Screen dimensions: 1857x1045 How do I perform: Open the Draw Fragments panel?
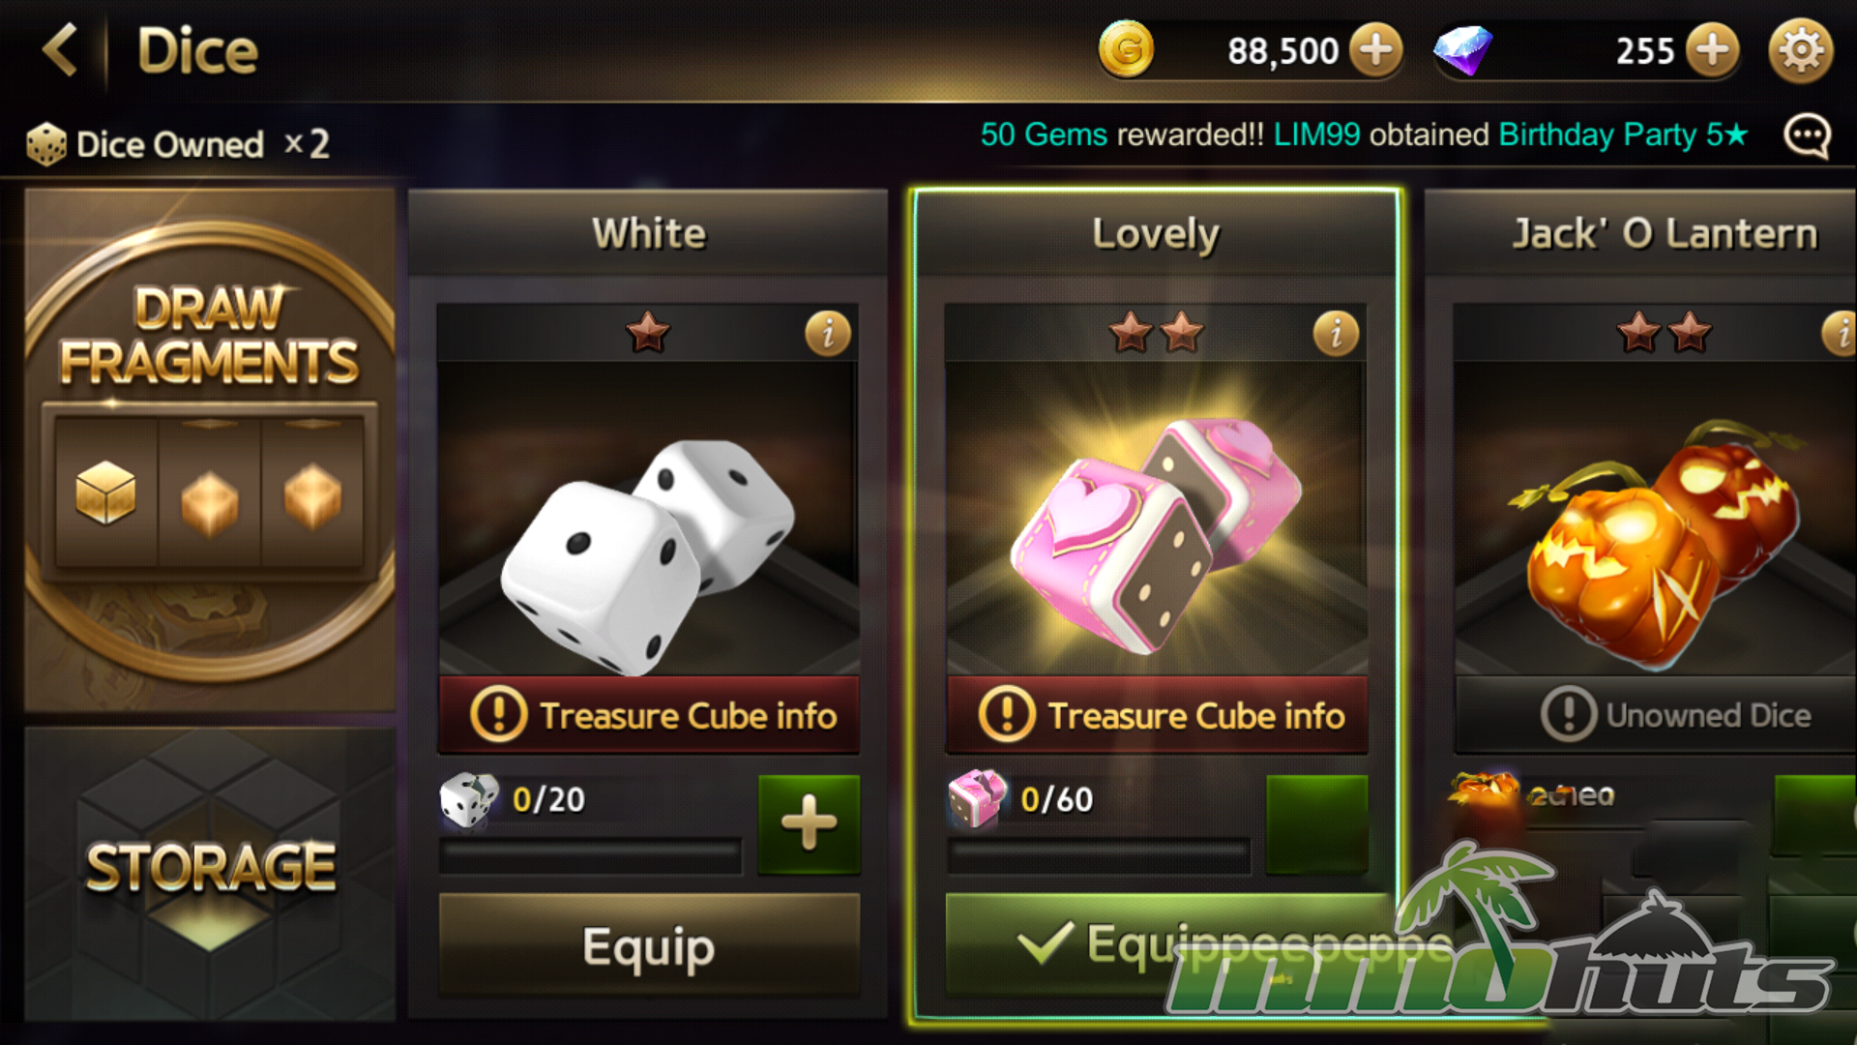point(210,451)
